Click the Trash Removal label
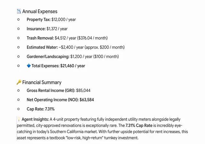 pos(40,38)
